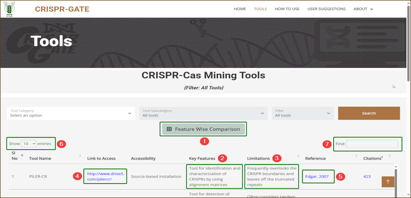The image size is (411, 198).
Task: Click the CRISPR-GATE site title
Action: point(62,9)
